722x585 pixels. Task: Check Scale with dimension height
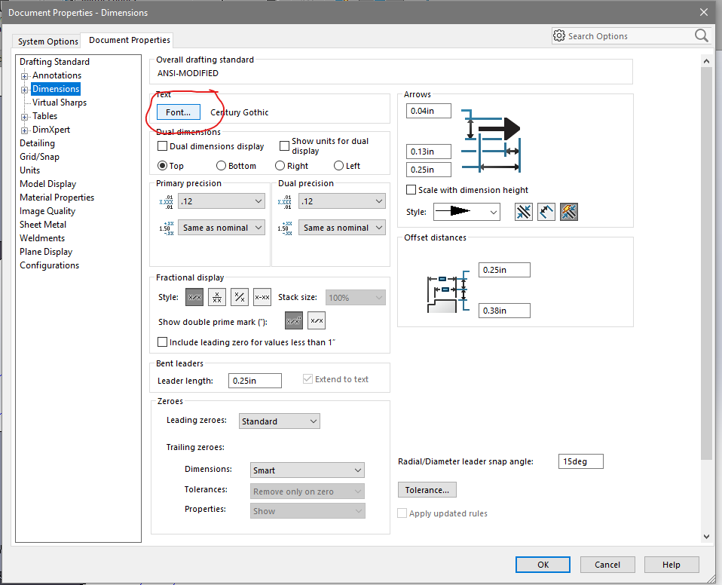pyautogui.click(x=411, y=190)
